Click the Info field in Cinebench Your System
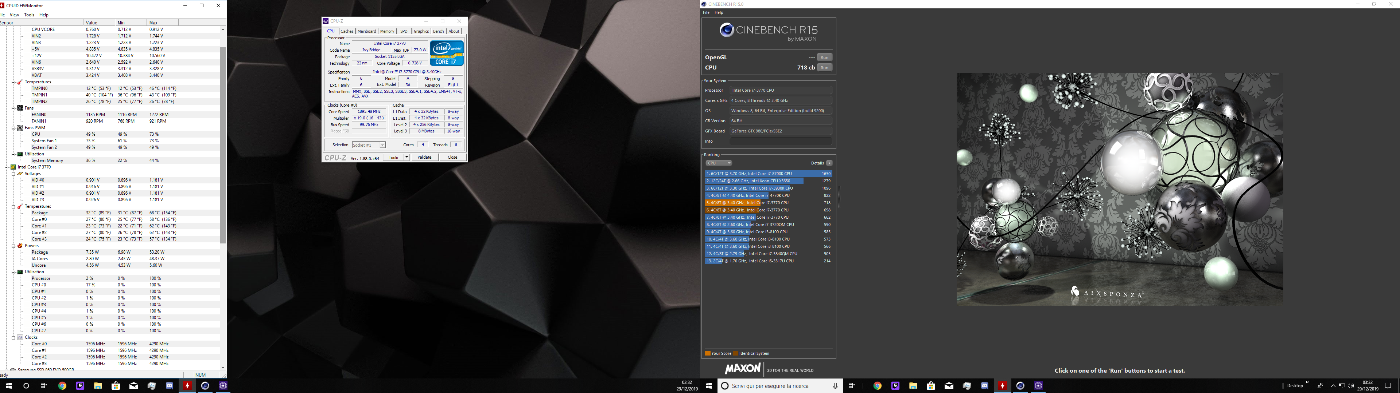 coord(781,141)
